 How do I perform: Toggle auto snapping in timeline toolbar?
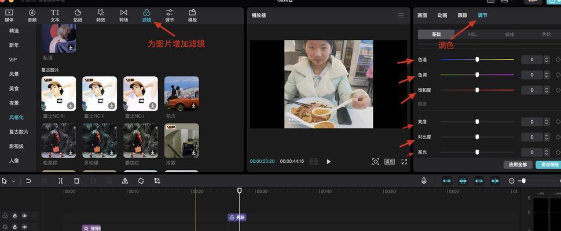click(463, 181)
